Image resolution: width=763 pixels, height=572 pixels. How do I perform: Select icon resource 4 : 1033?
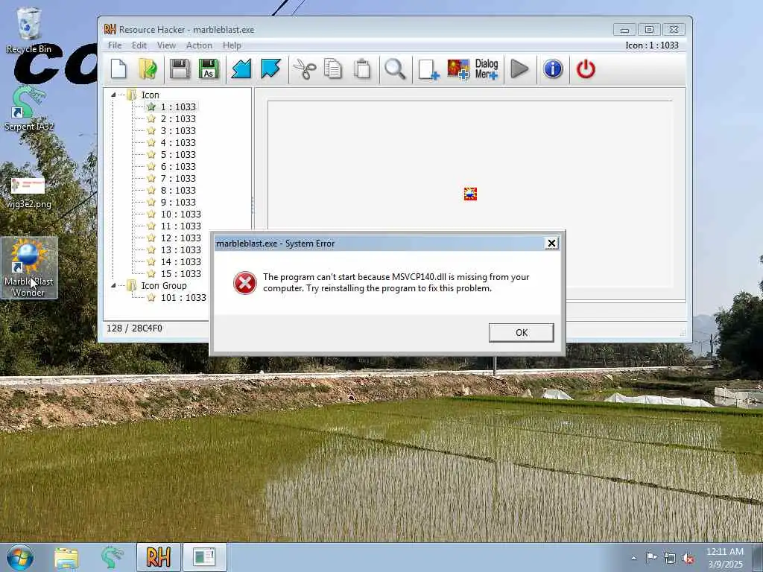pyautogui.click(x=178, y=142)
